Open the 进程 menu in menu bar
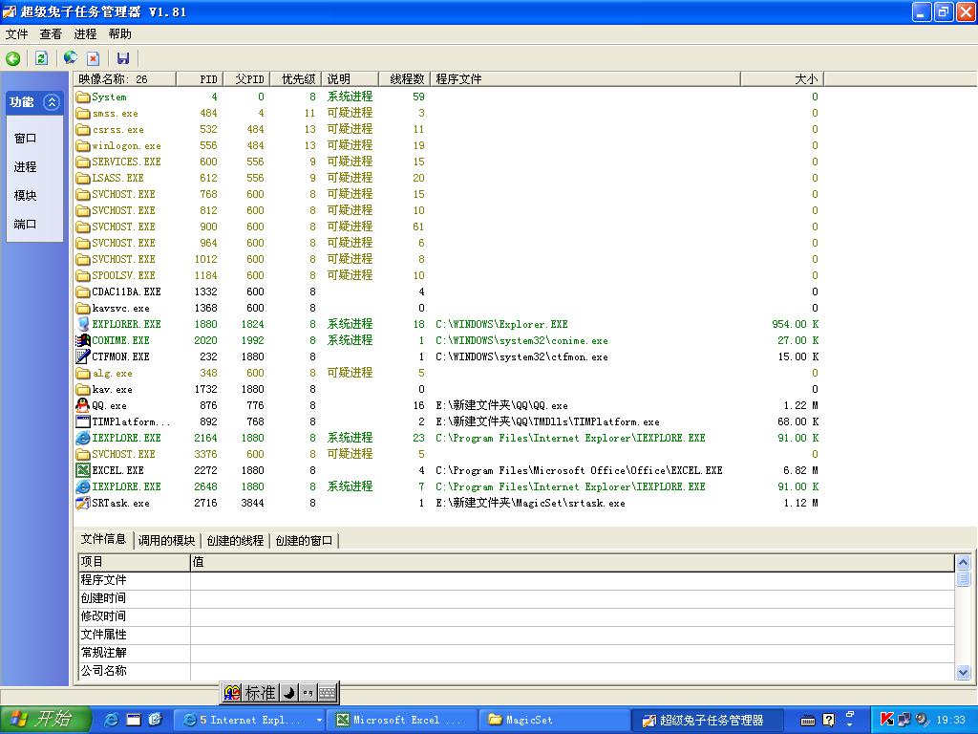Image resolution: width=978 pixels, height=734 pixels. (85, 34)
